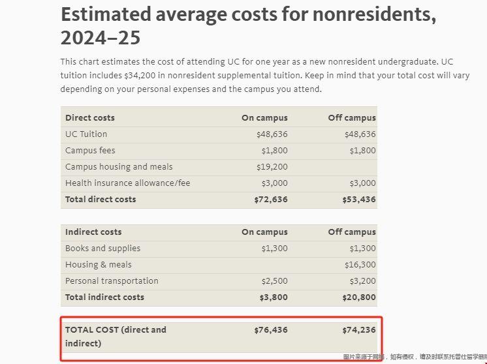Viewport: 487px width, 364px height.
Task: Select the $53,436 off-campus direct total
Action: (x=359, y=200)
